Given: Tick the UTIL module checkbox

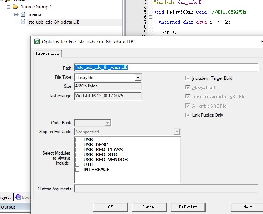Looking at the screenshot, I should pos(78,165).
